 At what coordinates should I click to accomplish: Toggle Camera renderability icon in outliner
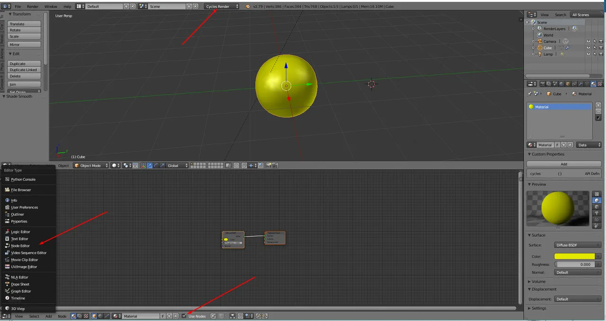[x=601, y=41]
